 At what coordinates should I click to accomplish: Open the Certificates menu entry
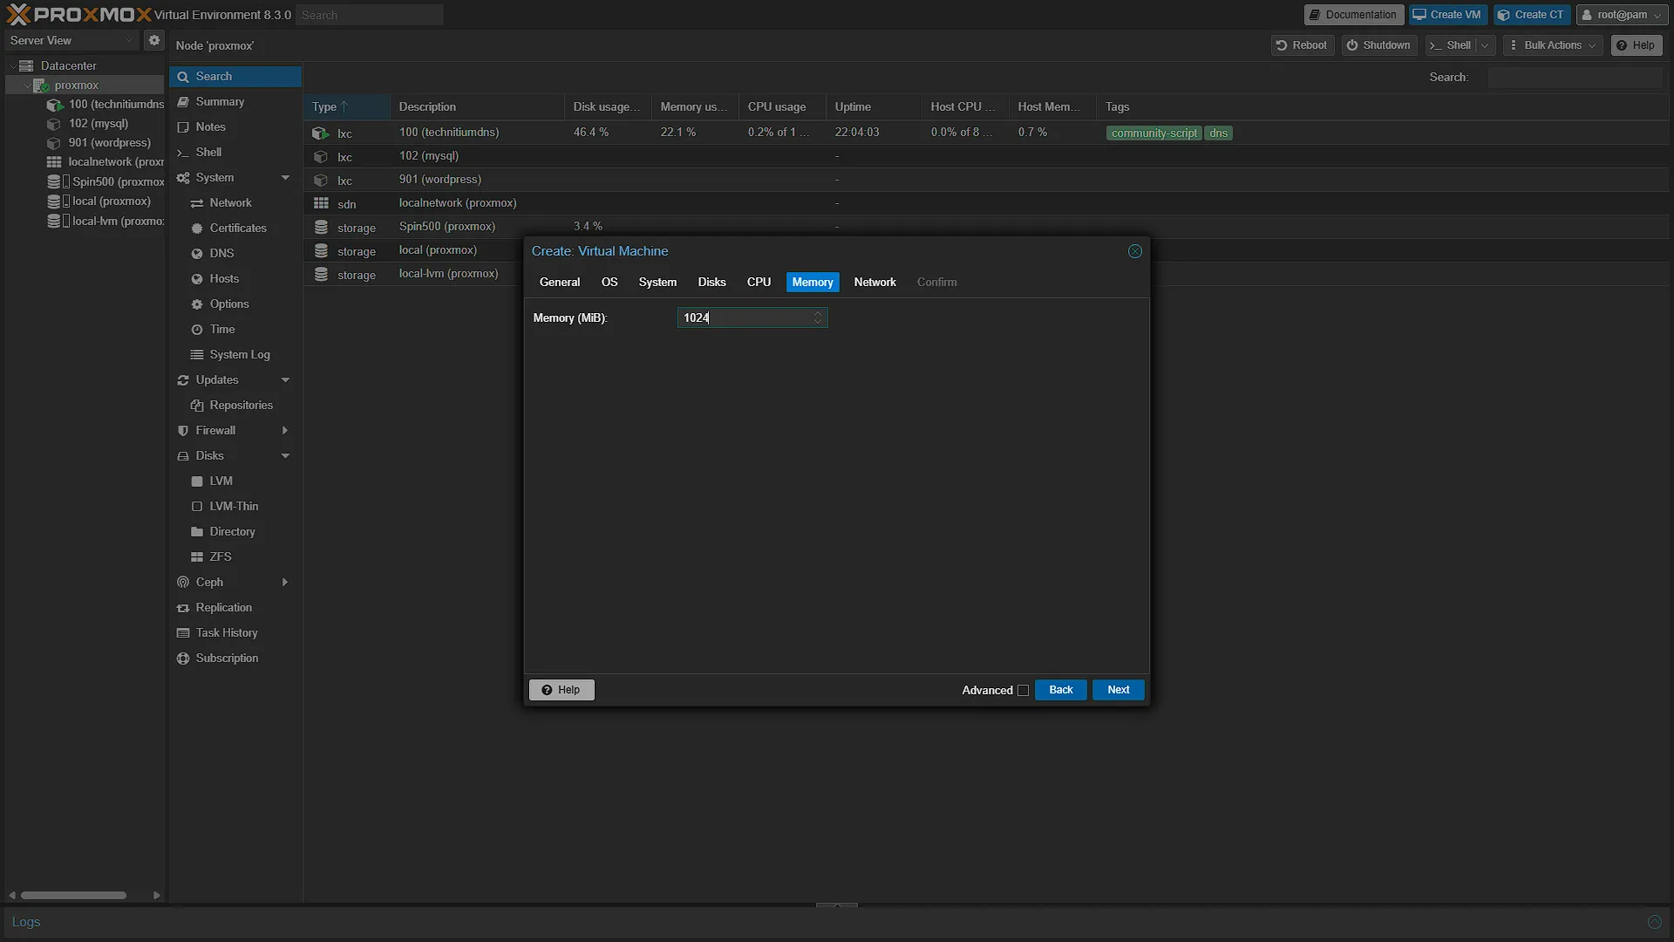235,229
